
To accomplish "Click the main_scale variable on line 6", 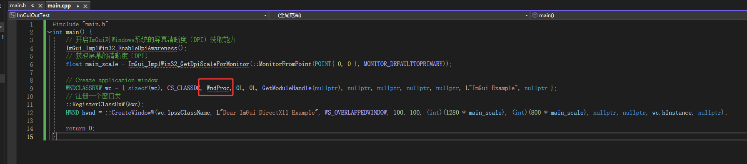I will pos(102,64).
